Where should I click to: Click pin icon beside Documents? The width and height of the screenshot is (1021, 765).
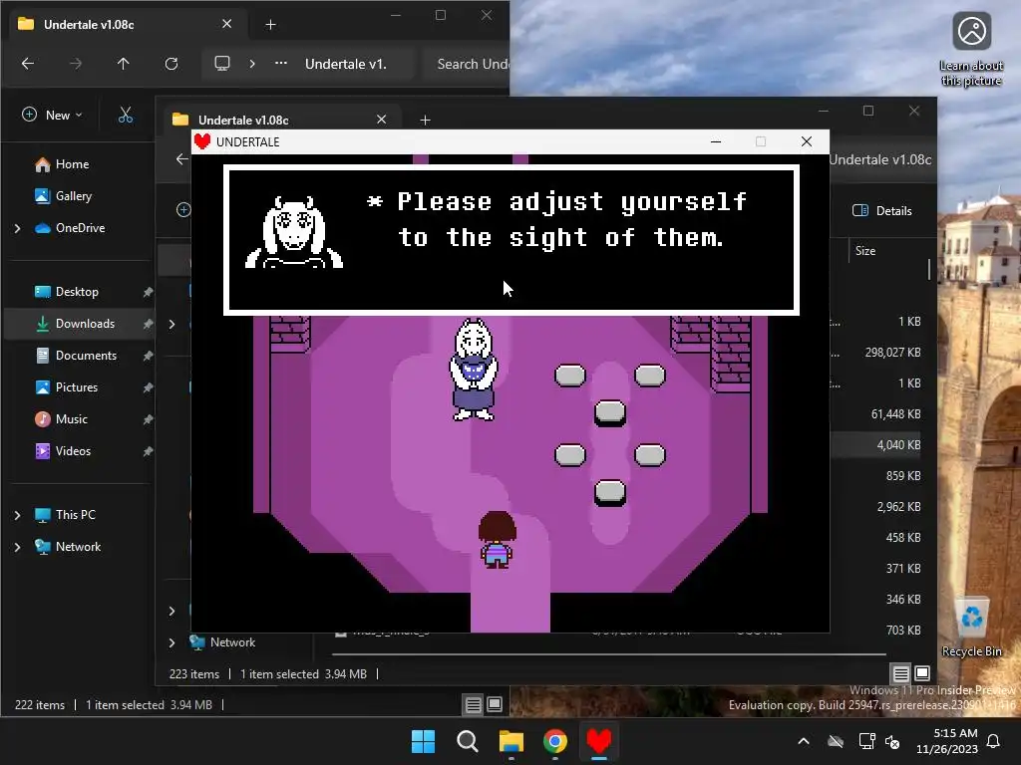(x=148, y=356)
